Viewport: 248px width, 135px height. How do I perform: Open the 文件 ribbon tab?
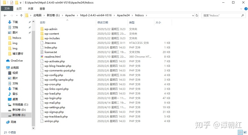point(7,9)
